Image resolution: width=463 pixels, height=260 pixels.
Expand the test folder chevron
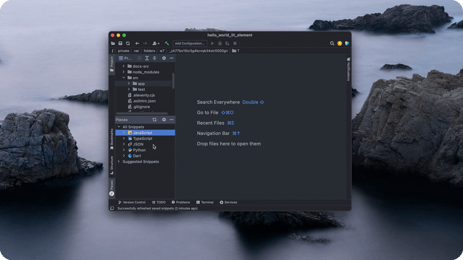click(129, 89)
